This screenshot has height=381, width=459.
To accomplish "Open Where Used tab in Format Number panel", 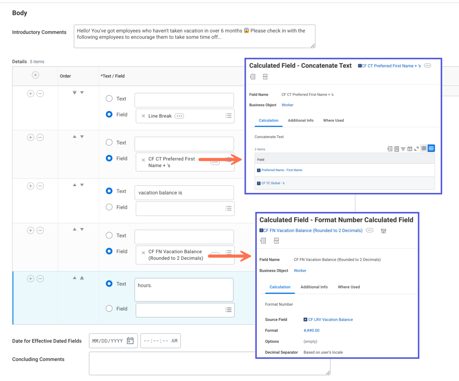I will 349,287.
